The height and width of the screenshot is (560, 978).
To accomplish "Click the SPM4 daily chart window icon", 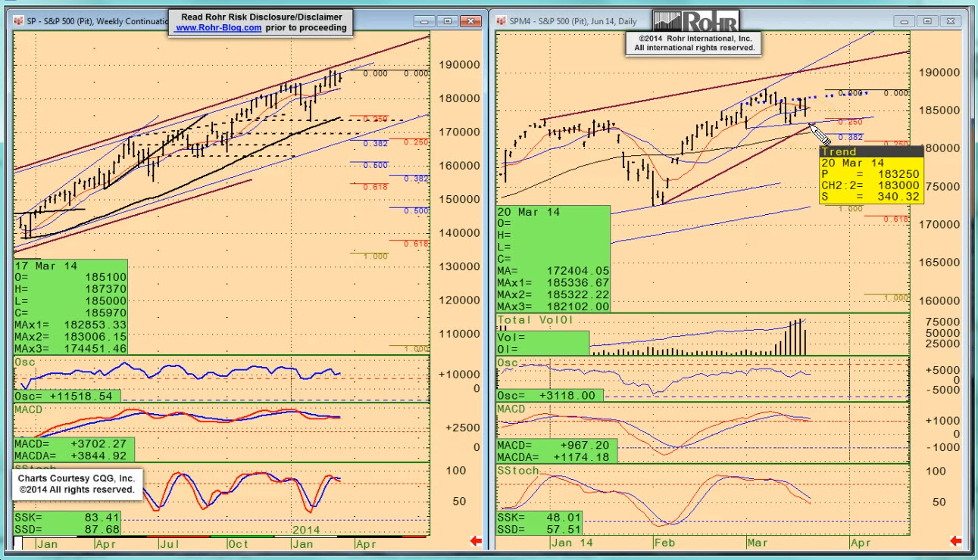I will pyautogui.click(x=501, y=21).
